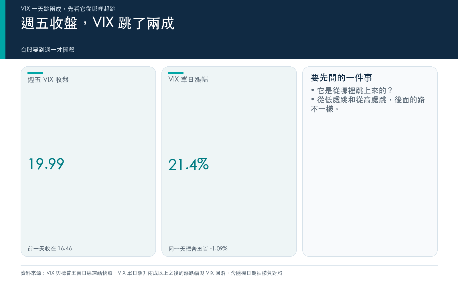Click the source footnote starting 資料來源
Screen dimensions: 458x286
151,273
